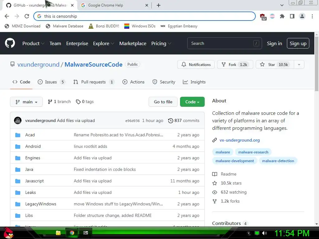The width and height of the screenshot is (319, 239).
Task: Open the Android folder
Action: point(33,146)
